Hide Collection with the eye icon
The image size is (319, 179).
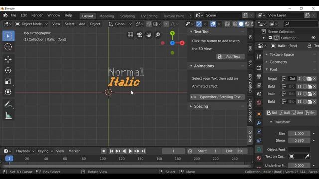(x=314, y=38)
